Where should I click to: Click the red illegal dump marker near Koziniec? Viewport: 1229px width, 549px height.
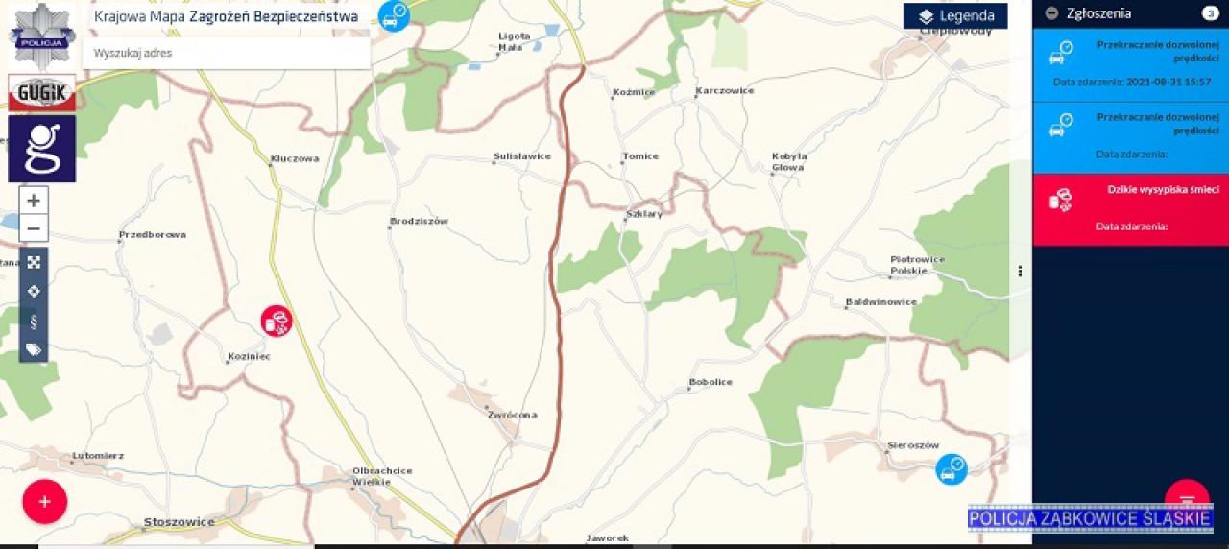click(277, 322)
